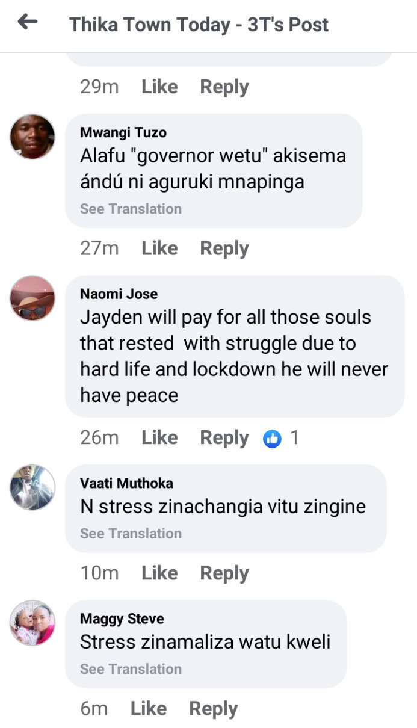Reply to Maggy Steve's comment
Viewport: 417px width, 728px height.
tap(214, 709)
